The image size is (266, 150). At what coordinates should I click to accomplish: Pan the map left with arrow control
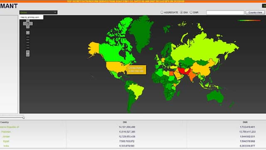(x=25, y=24)
